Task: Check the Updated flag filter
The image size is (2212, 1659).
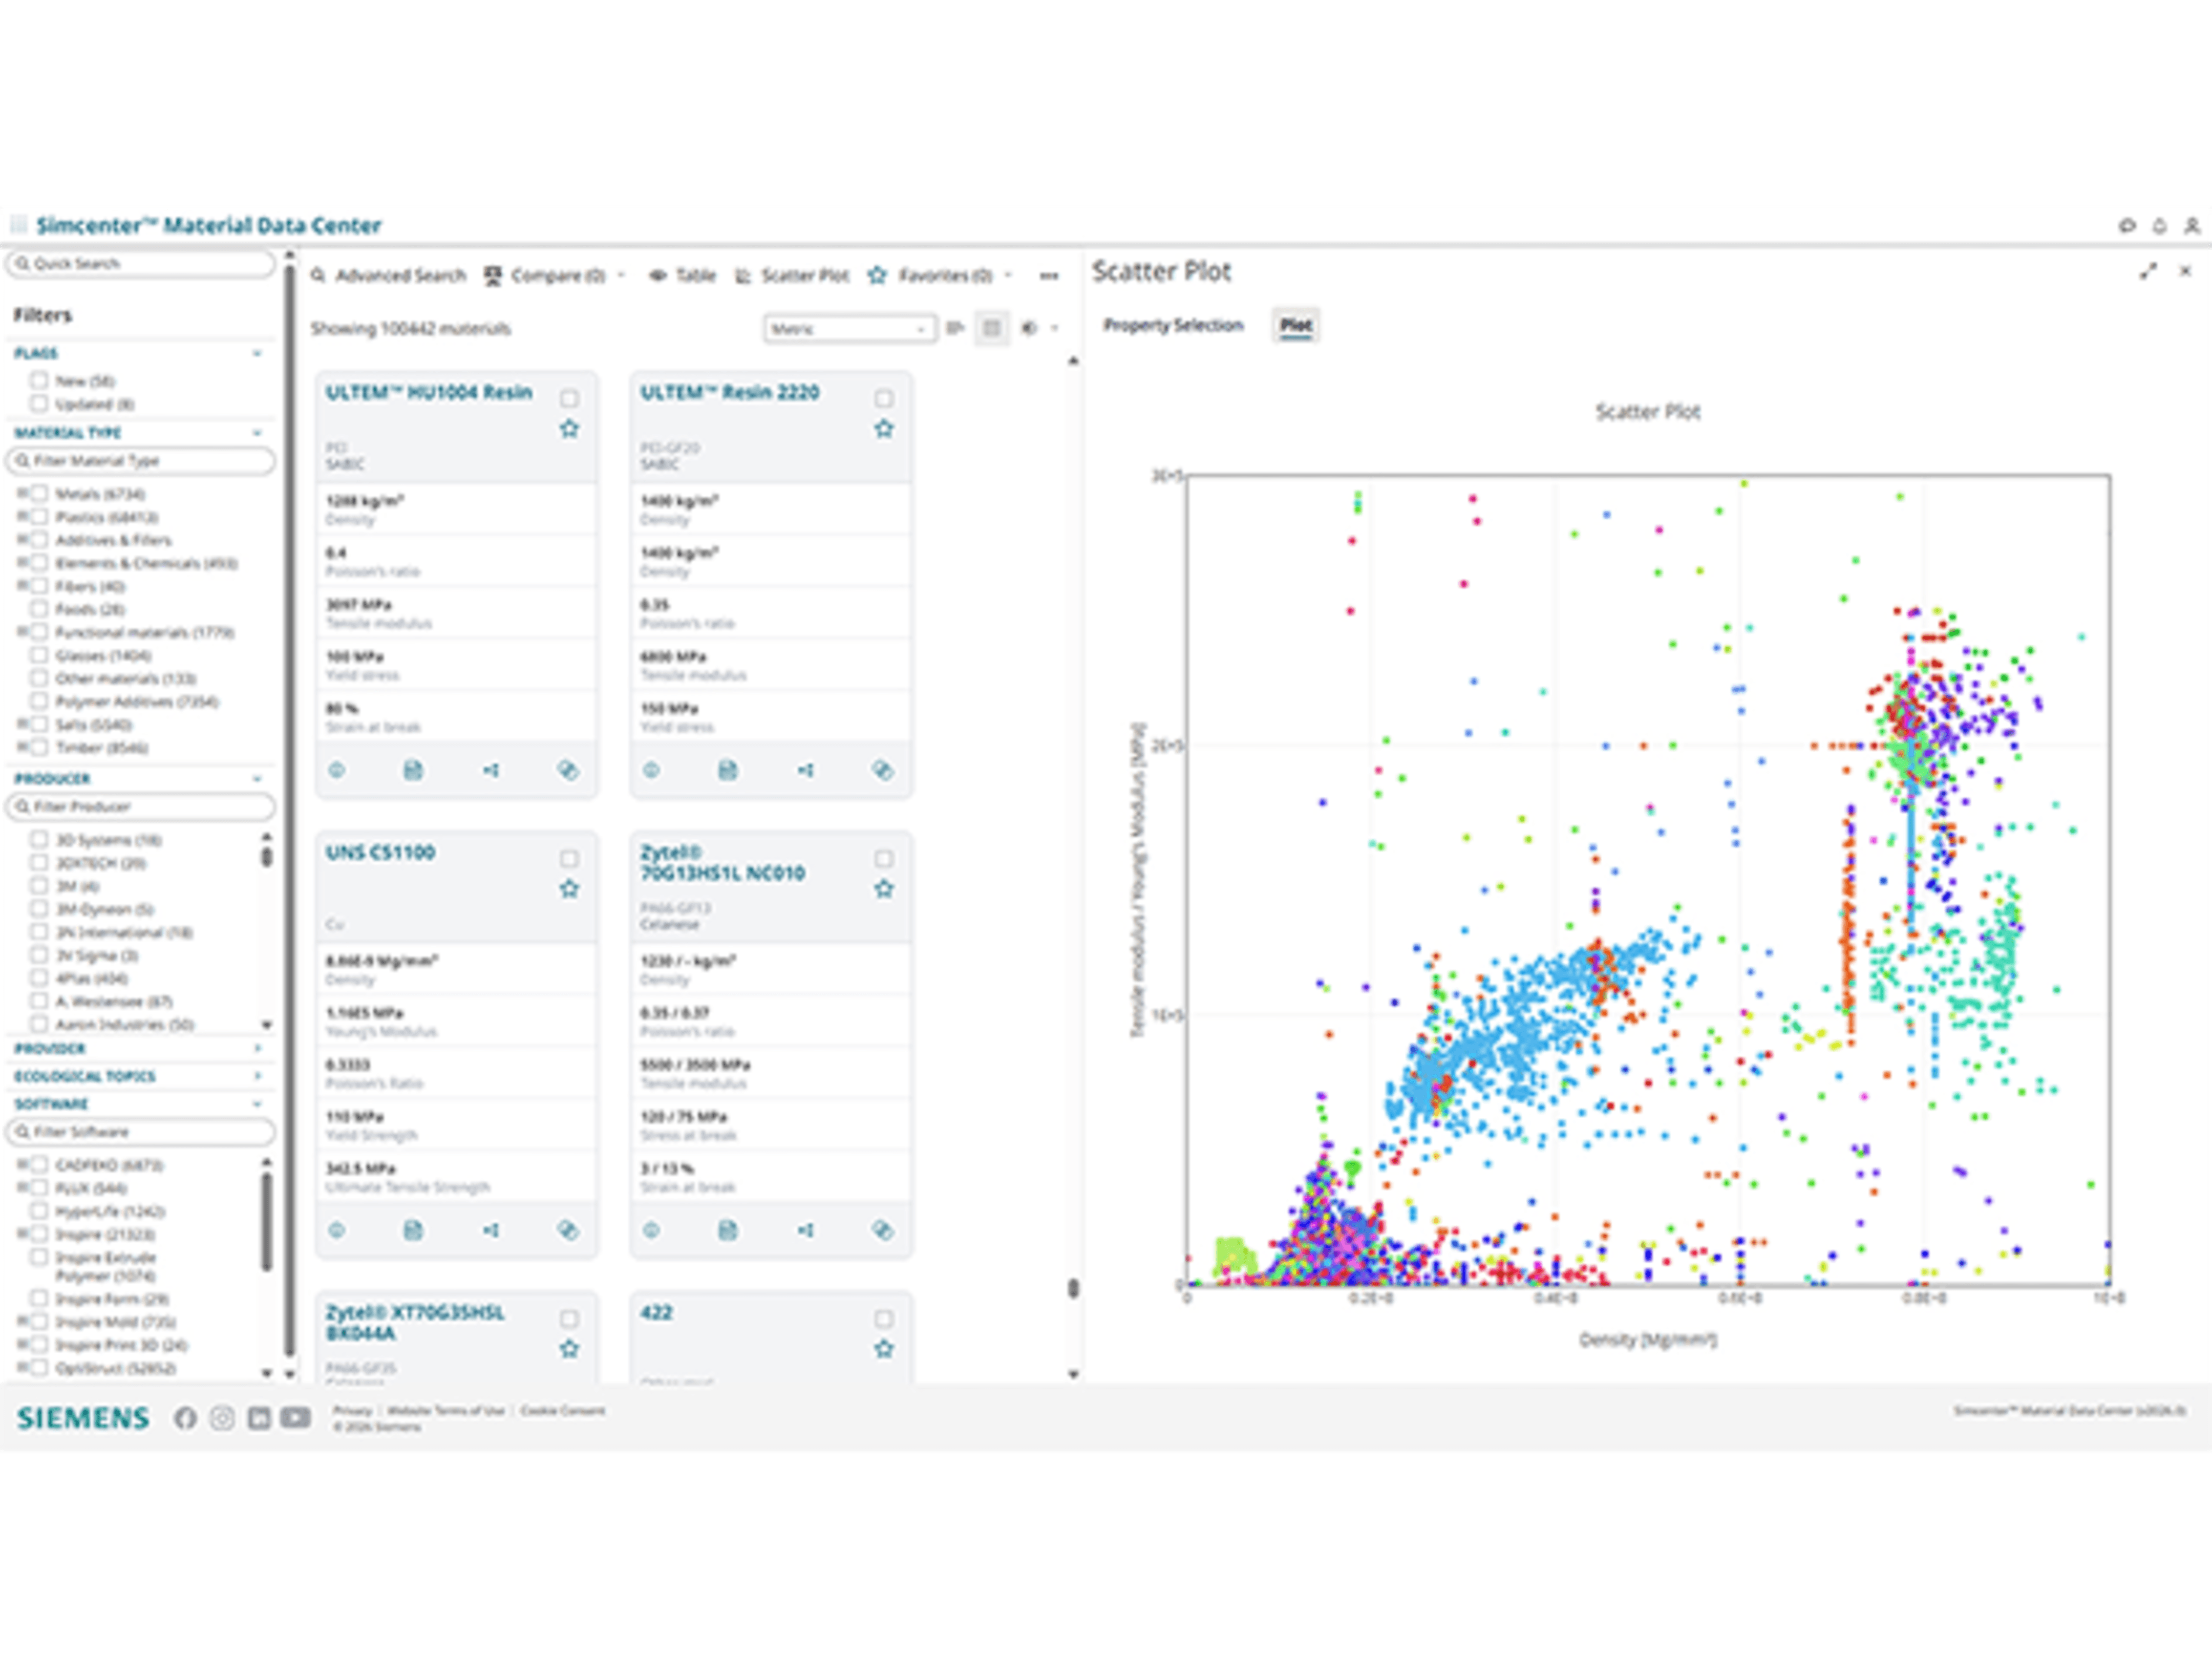Action: click(x=39, y=403)
